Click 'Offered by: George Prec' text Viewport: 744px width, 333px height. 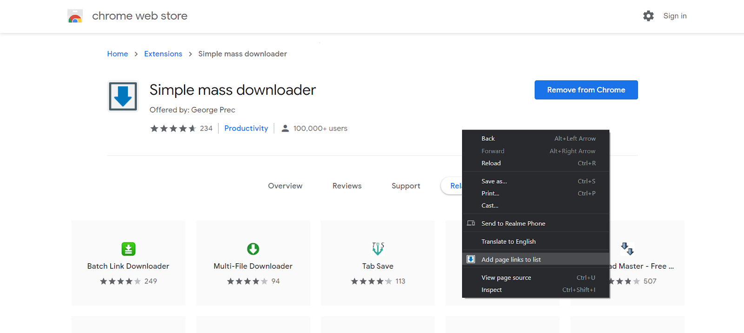tap(193, 110)
